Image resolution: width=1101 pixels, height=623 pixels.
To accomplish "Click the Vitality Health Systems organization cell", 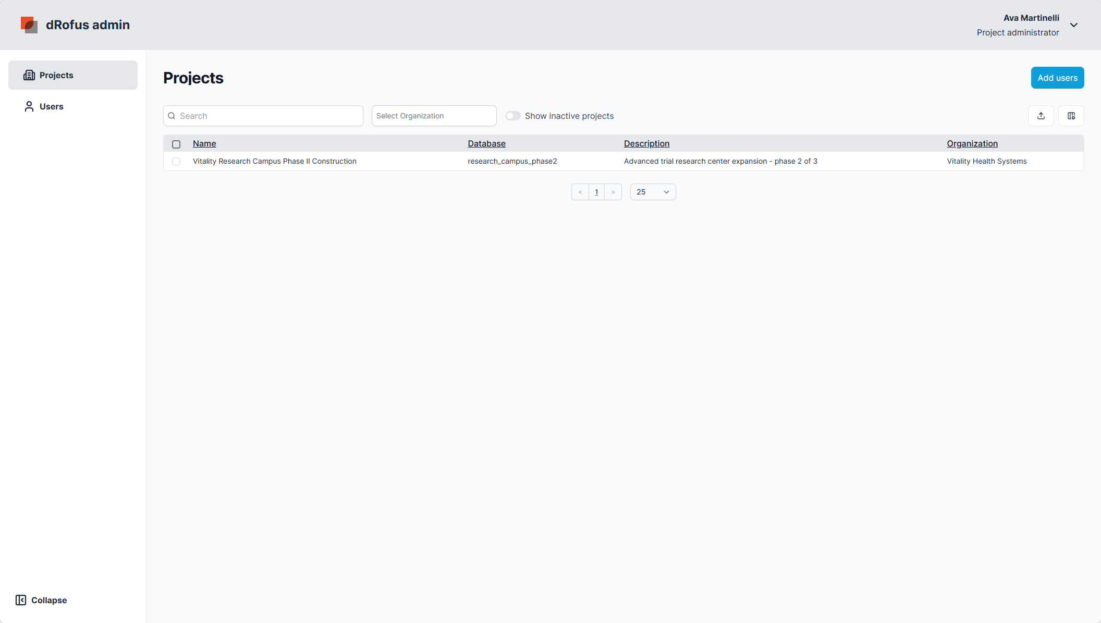I will tap(987, 161).
